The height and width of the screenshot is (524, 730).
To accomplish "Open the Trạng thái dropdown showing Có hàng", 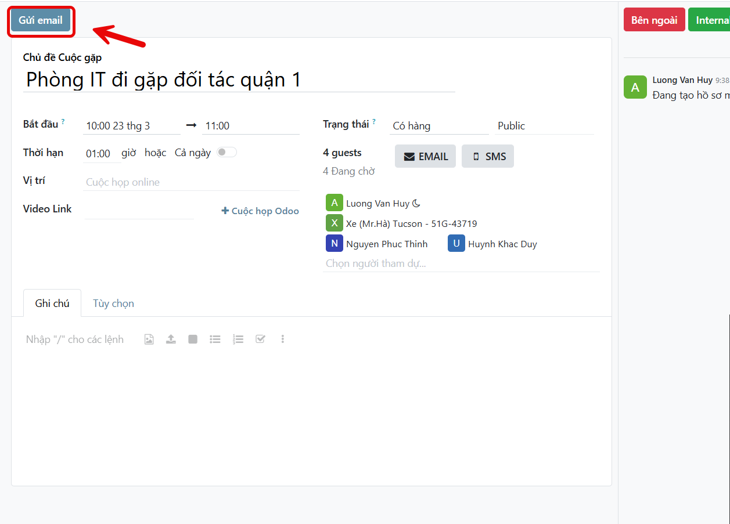I will (438, 126).
